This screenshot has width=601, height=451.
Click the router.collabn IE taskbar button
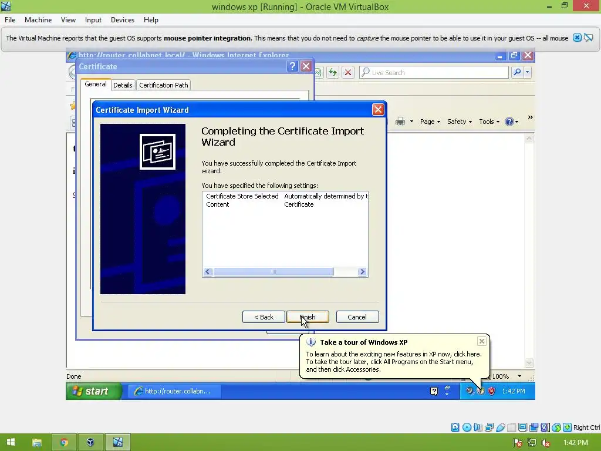[174, 391]
